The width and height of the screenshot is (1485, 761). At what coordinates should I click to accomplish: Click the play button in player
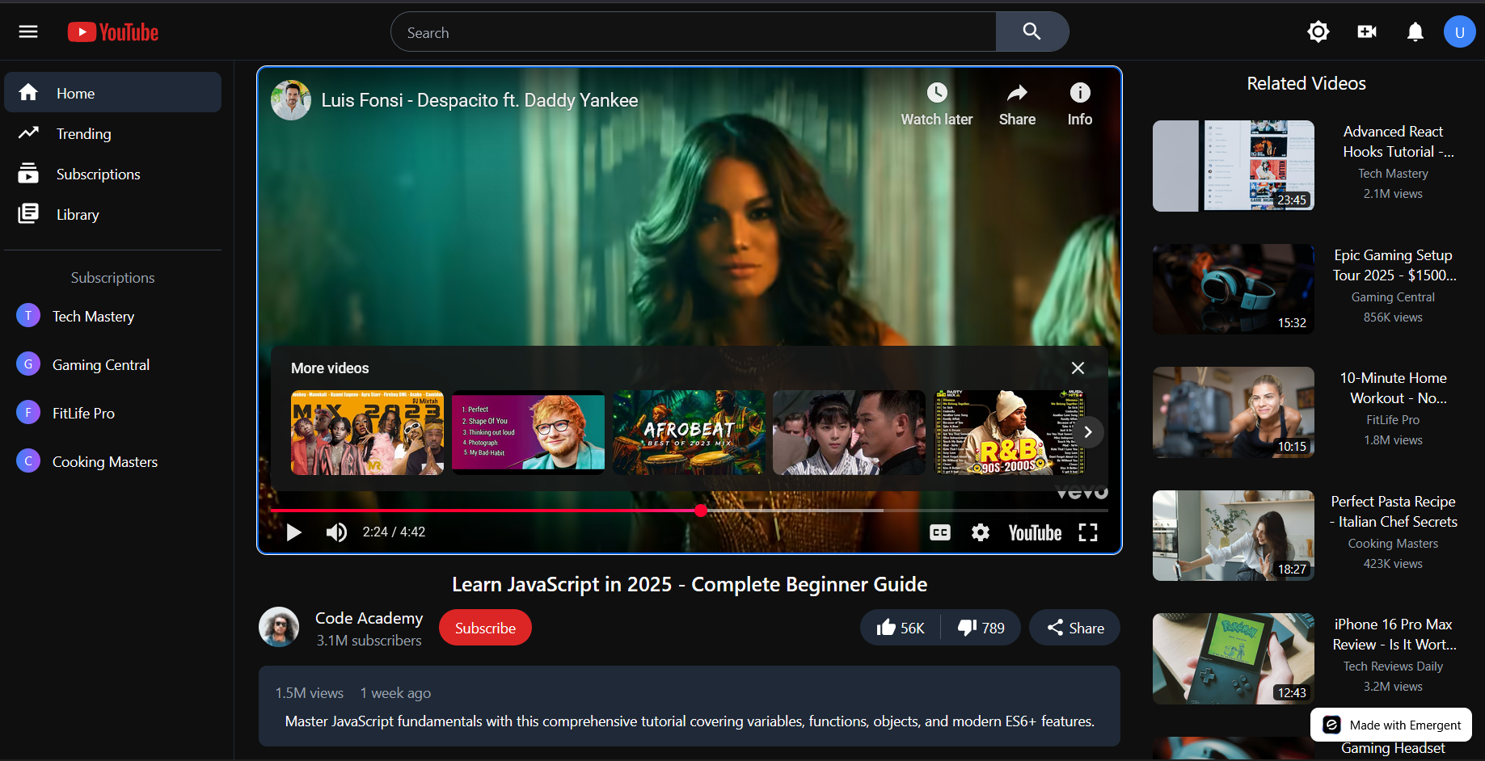coord(294,532)
